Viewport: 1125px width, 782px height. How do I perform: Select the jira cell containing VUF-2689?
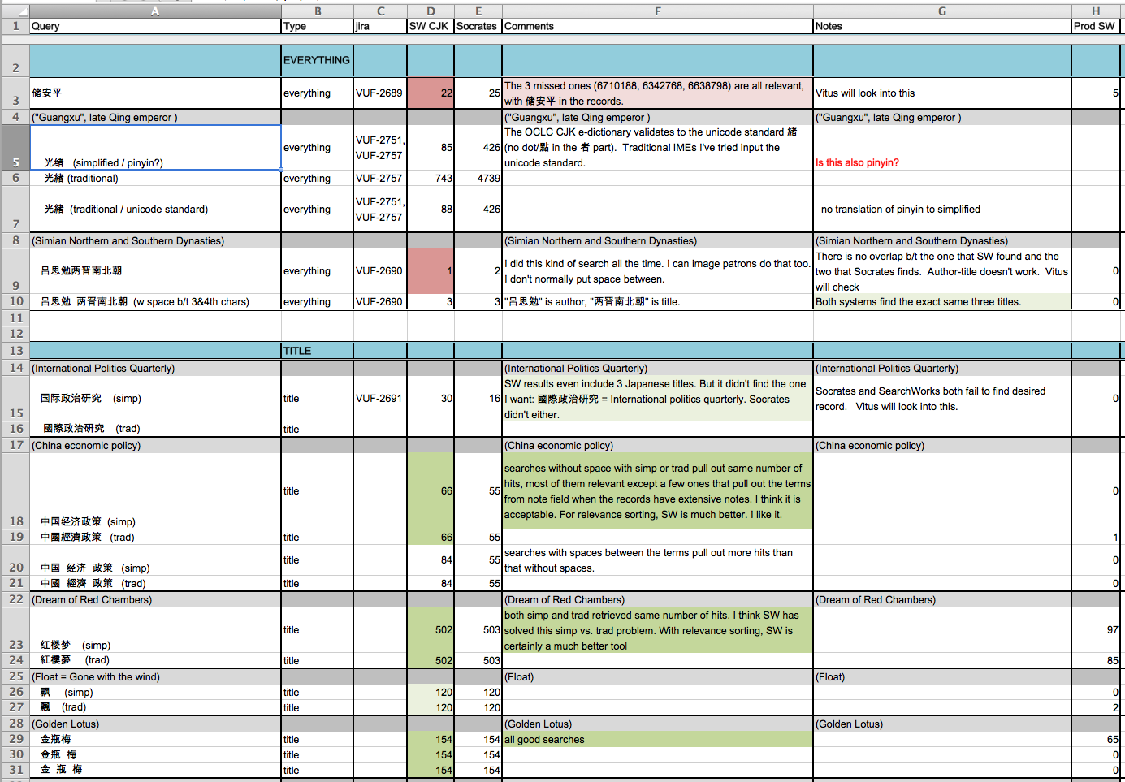[x=379, y=93]
